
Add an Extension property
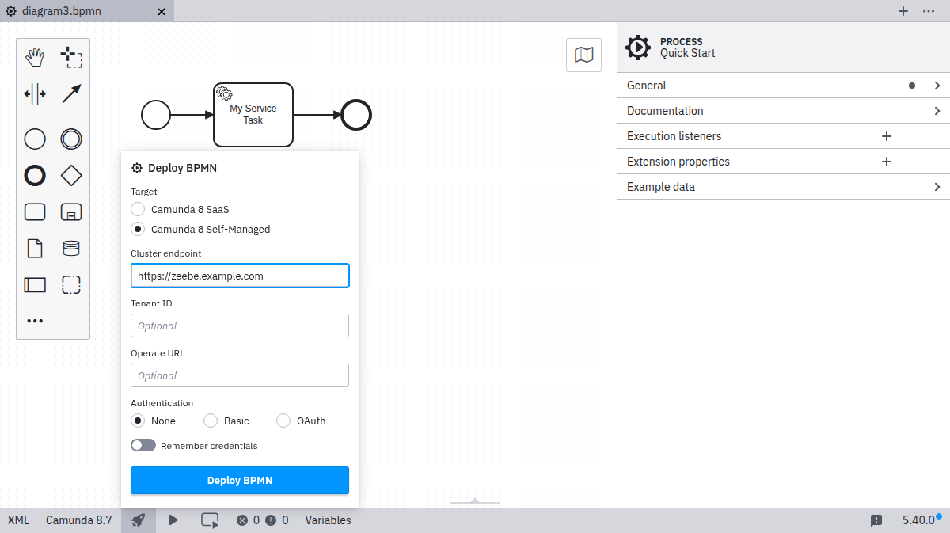(x=886, y=161)
